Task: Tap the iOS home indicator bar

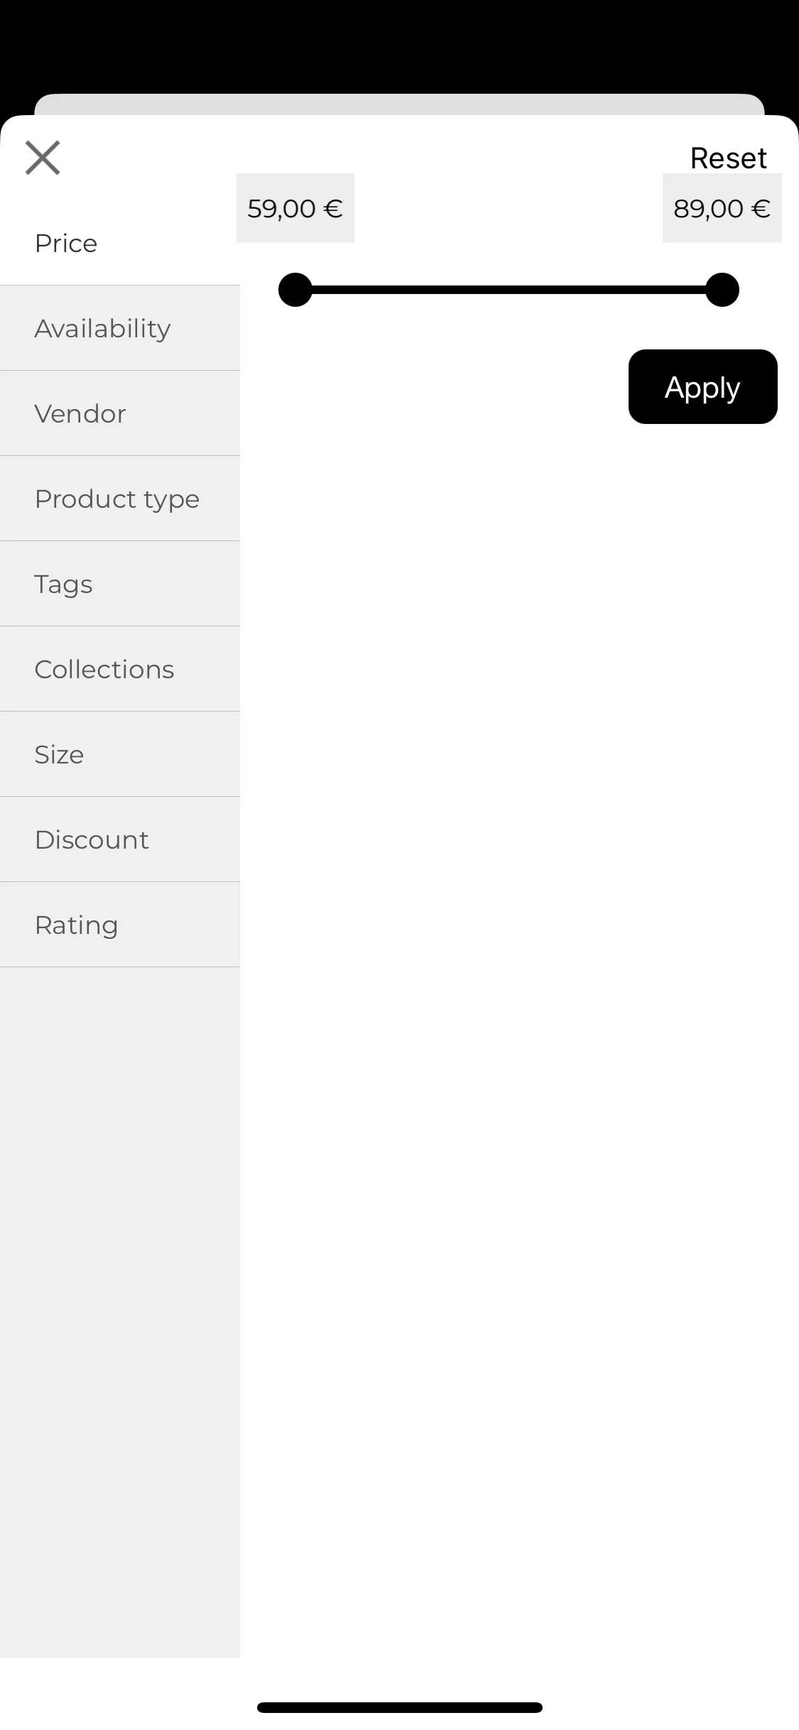Action: tap(400, 1707)
